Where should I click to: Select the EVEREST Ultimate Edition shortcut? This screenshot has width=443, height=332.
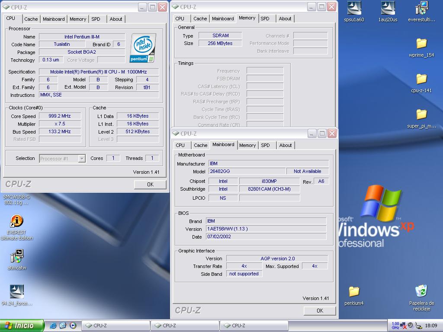click(x=17, y=227)
